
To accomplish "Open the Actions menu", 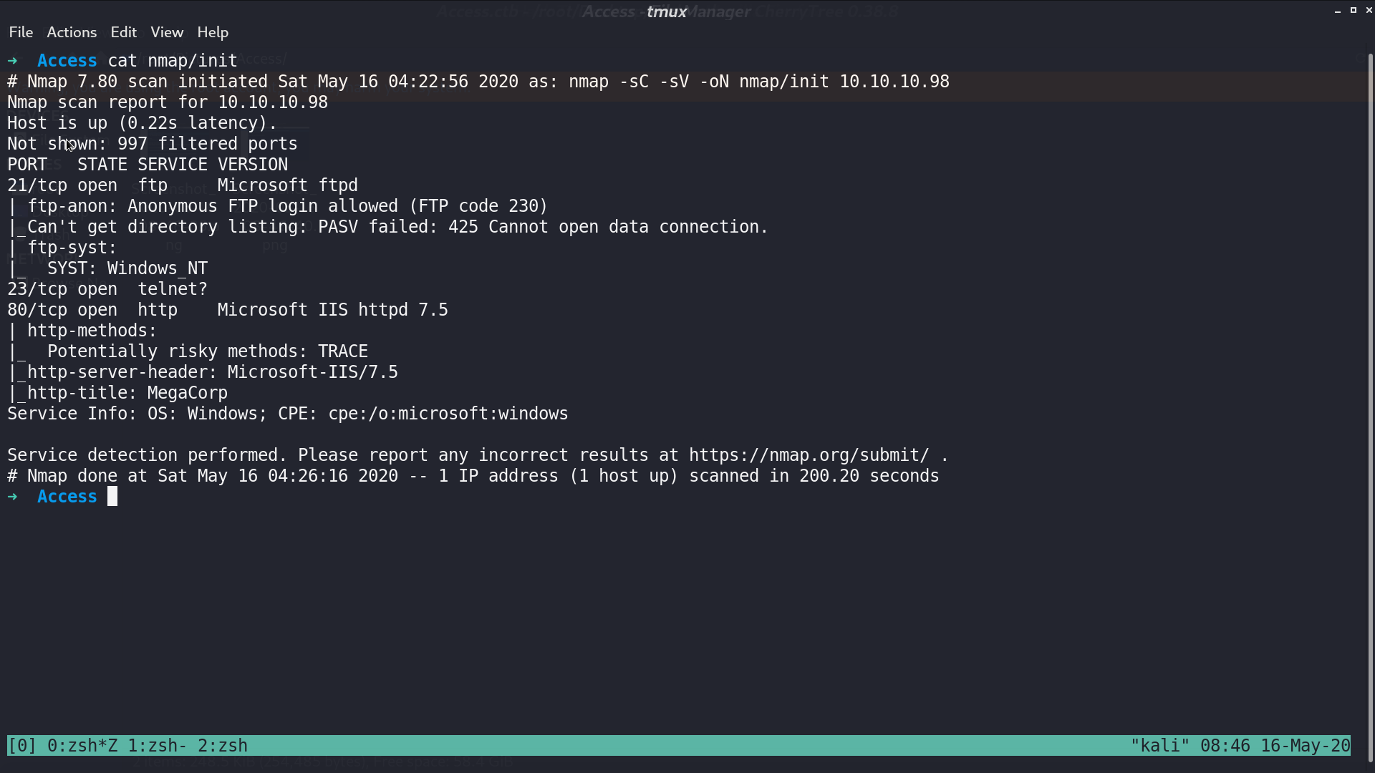I will pyautogui.click(x=72, y=32).
